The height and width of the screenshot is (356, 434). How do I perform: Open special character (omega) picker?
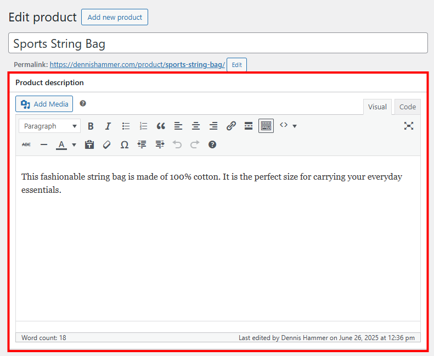(125, 144)
